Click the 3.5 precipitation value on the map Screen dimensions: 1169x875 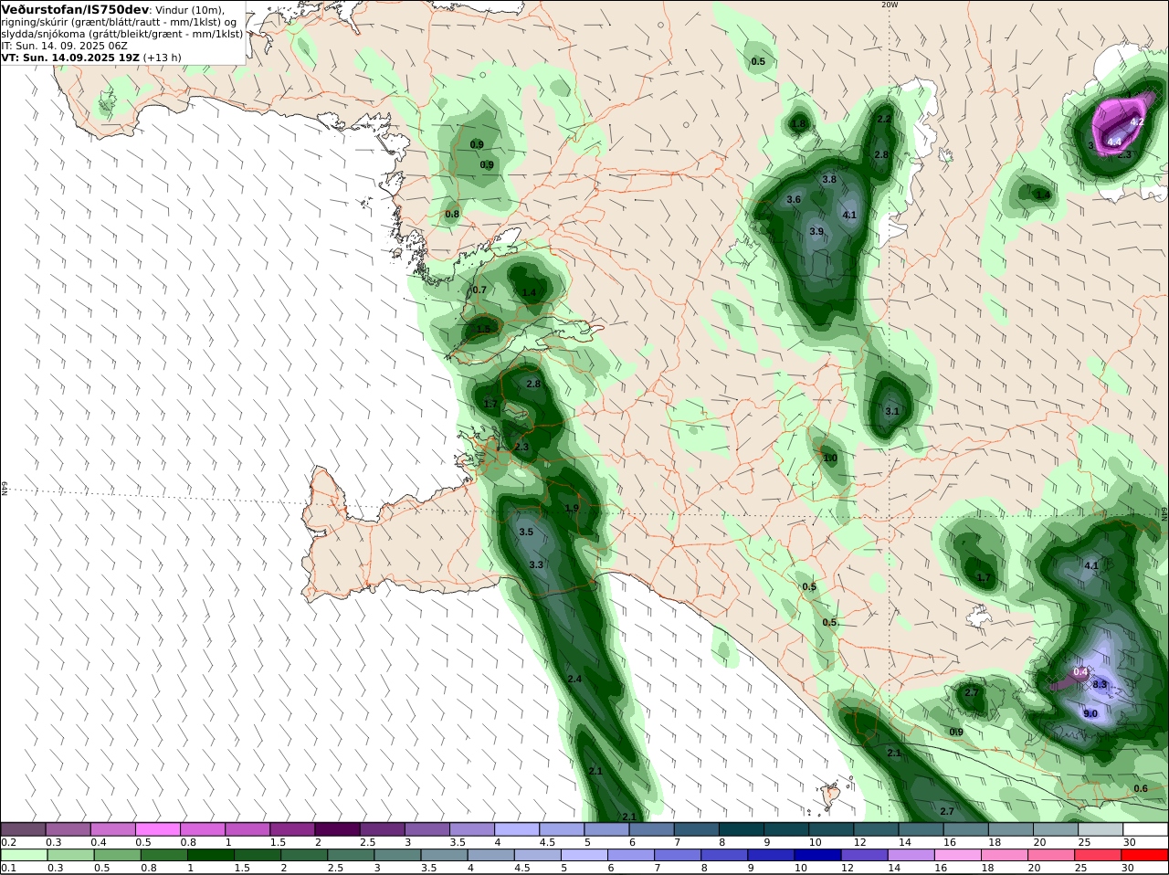click(x=526, y=532)
